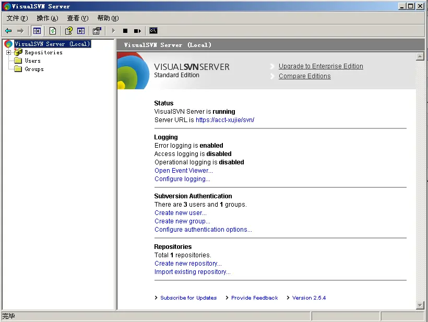The width and height of the screenshot is (428, 322).
Task: Click Upgrade to Enterprise Edition link
Action: 320,66
